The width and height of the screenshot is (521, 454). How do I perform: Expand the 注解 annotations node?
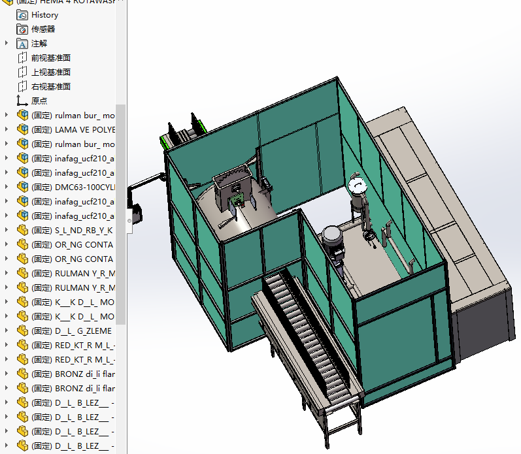[6, 43]
